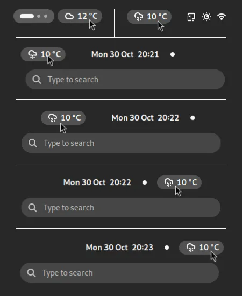Open the first Mon 30 Oct 20:22 clock menu
The width and height of the screenshot is (242, 296).
[145, 118]
